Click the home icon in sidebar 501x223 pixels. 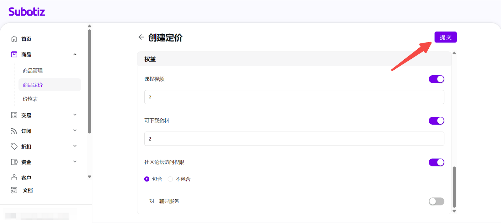14,39
